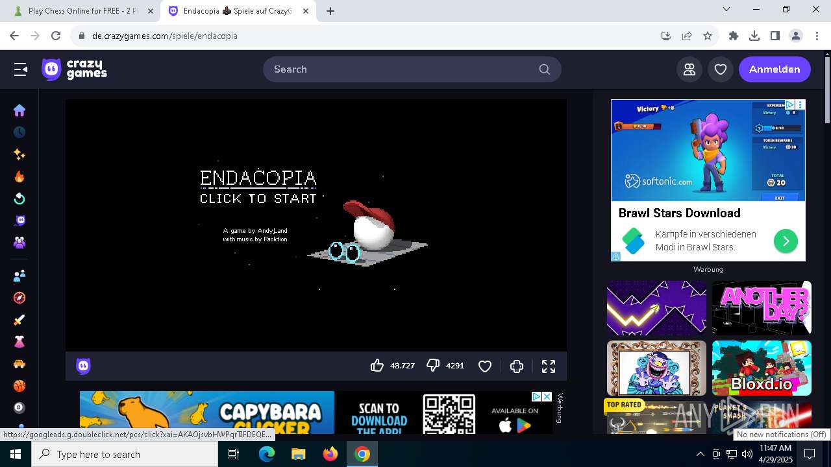This screenshot has height=467, width=831.
Task: Open the compass adventure category icon
Action: [x=19, y=298]
